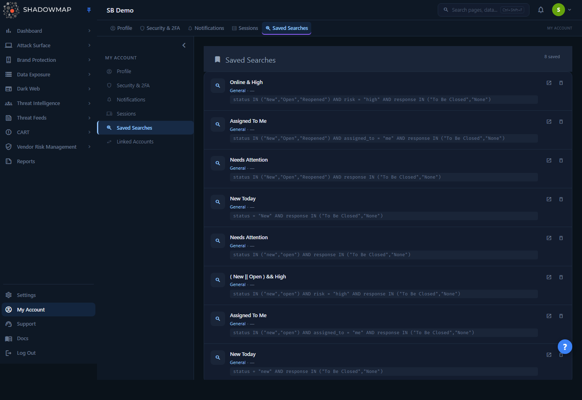The height and width of the screenshot is (400, 582).
Task: Delete the ( New || Open ) && High search
Action: coord(561,277)
